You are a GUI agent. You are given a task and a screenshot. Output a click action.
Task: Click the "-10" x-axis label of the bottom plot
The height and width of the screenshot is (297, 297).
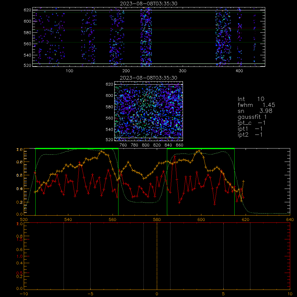click(x=24, y=294)
